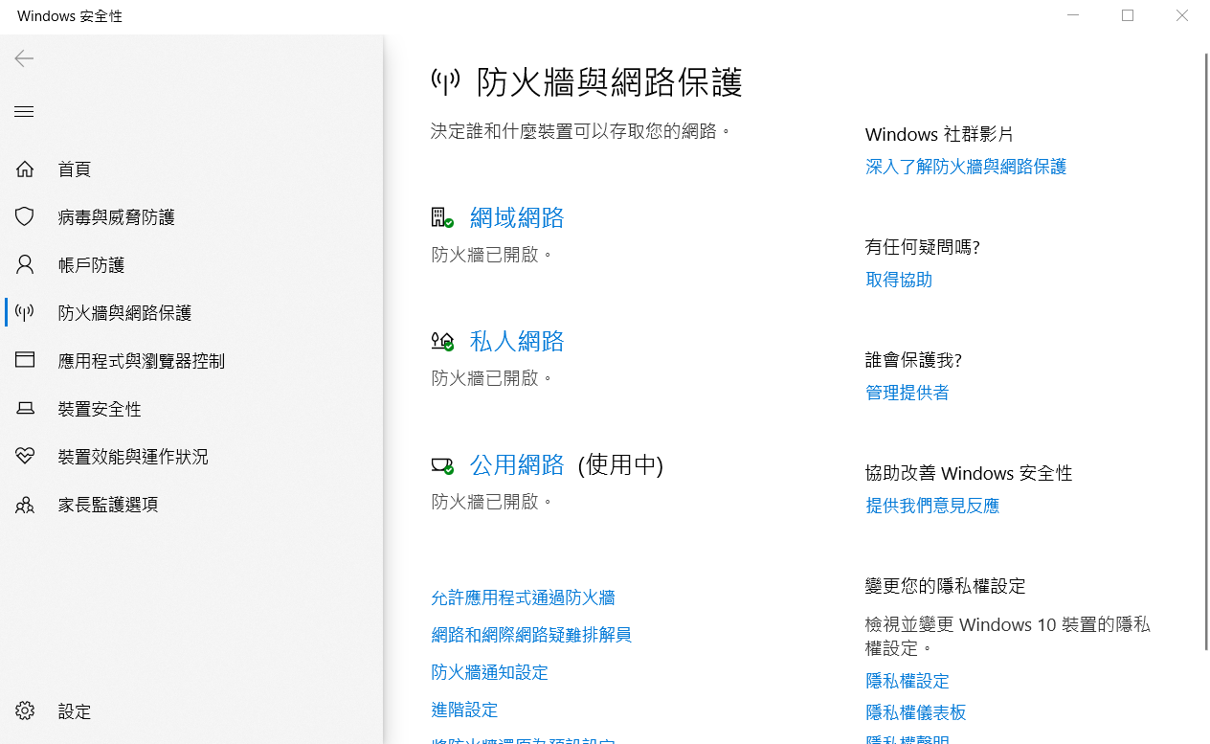Click the heart icon for 裝置效能與運作狀況
Screen dimensions: 1210x744
tap(25, 456)
